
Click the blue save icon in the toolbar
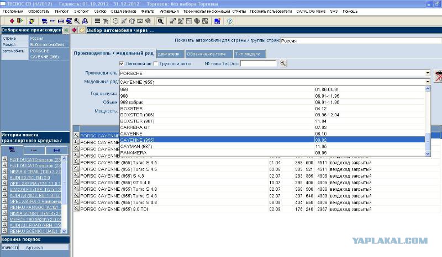pos(217,21)
